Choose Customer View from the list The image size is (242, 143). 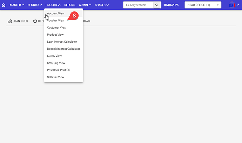coord(56,28)
